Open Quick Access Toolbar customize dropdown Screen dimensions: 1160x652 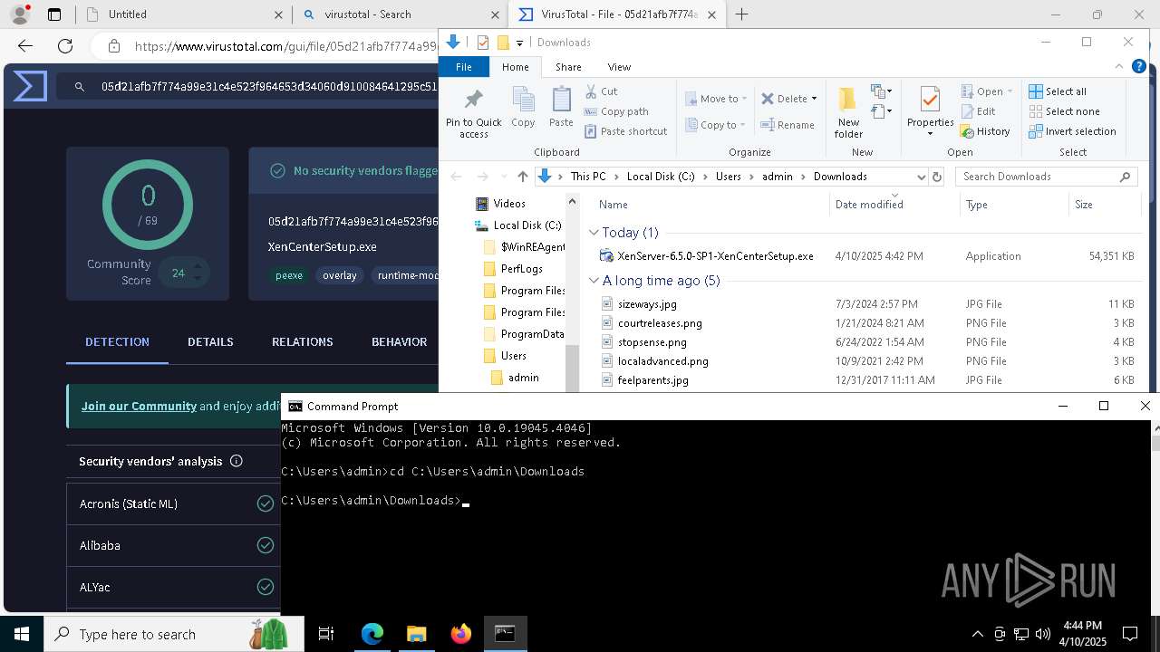coord(519,43)
